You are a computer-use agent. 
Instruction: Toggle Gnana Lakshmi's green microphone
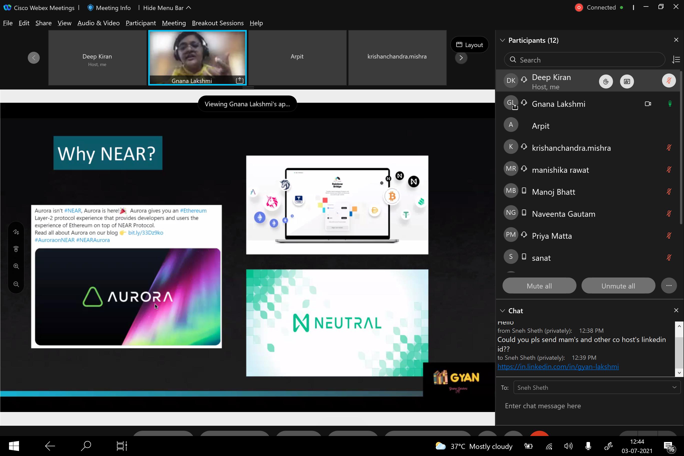pos(670,103)
